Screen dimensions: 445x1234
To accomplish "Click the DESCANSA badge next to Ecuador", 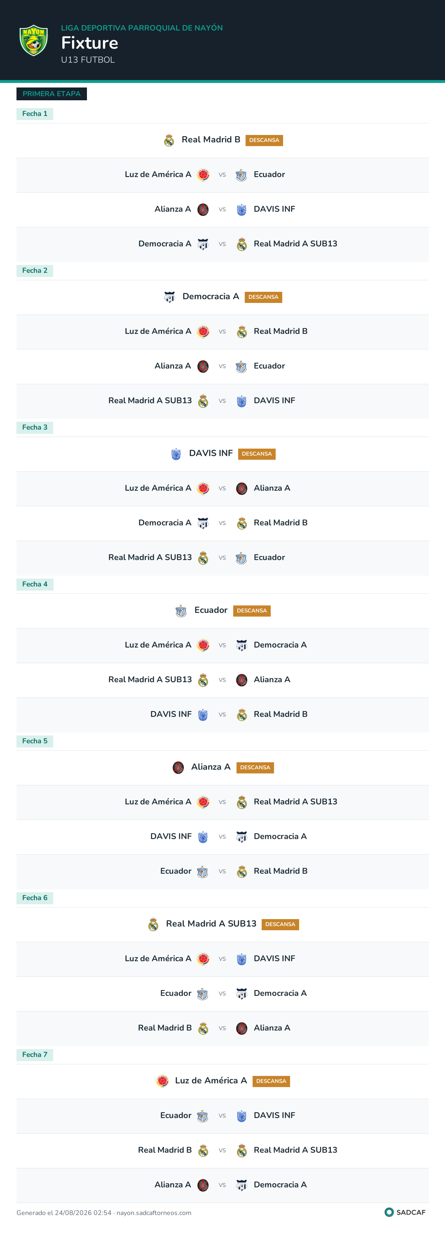I will (252, 611).
